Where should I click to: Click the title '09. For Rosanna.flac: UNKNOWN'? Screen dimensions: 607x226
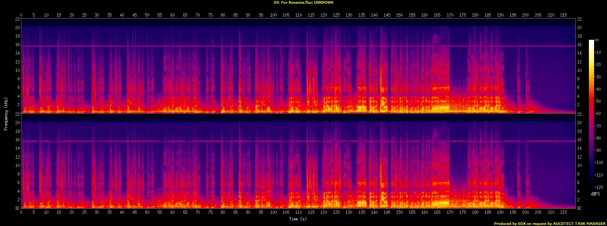(303, 3)
